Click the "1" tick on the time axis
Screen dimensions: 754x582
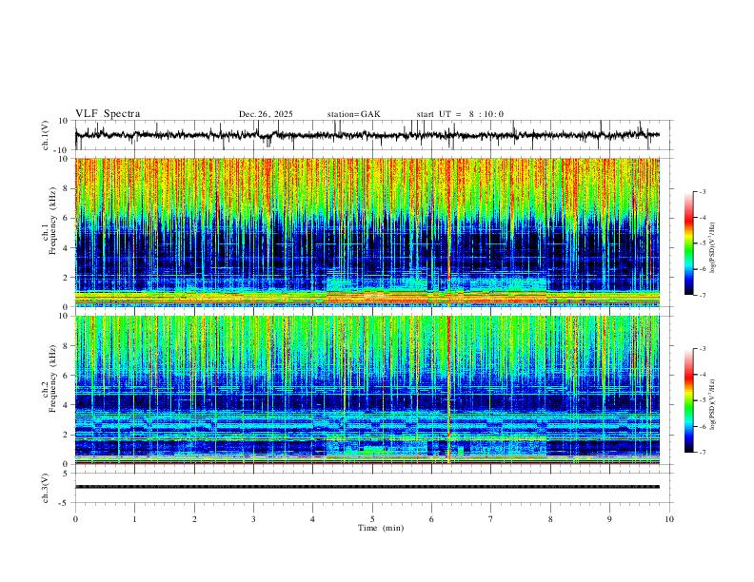(134, 519)
